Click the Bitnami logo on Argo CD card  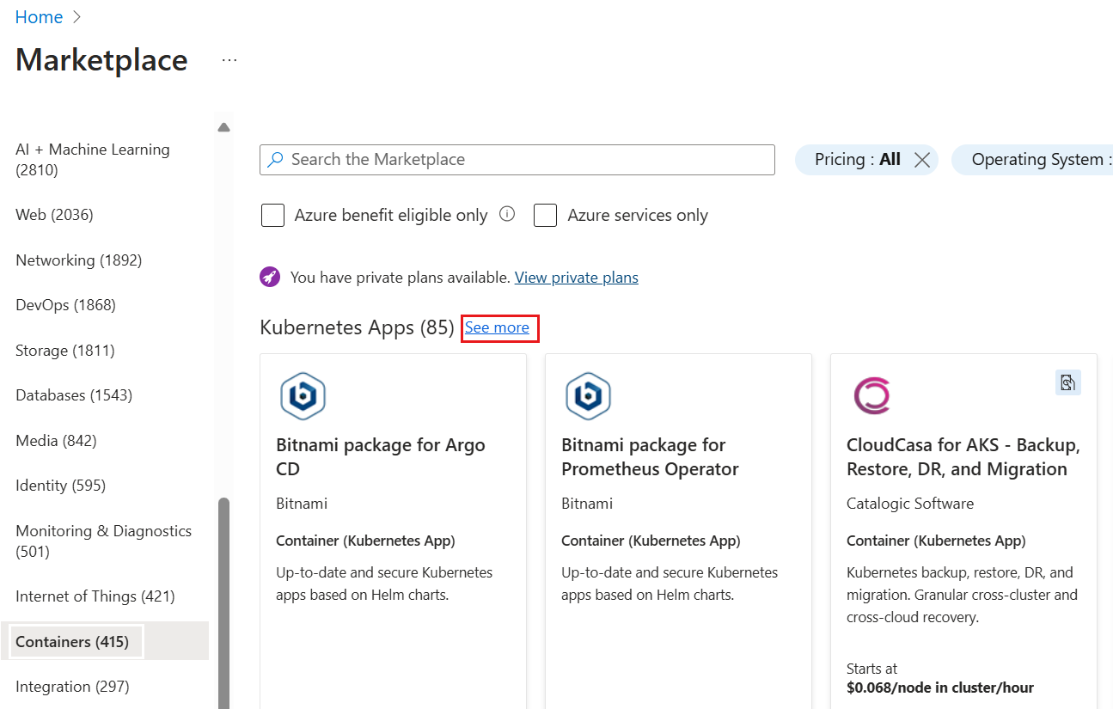click(303, 396)
